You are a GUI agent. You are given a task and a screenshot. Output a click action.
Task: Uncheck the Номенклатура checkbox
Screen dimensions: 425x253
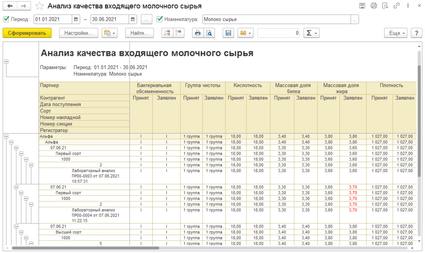(x=159, y=19)
